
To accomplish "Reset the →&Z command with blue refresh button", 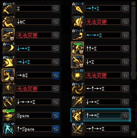I will point(56,76).
